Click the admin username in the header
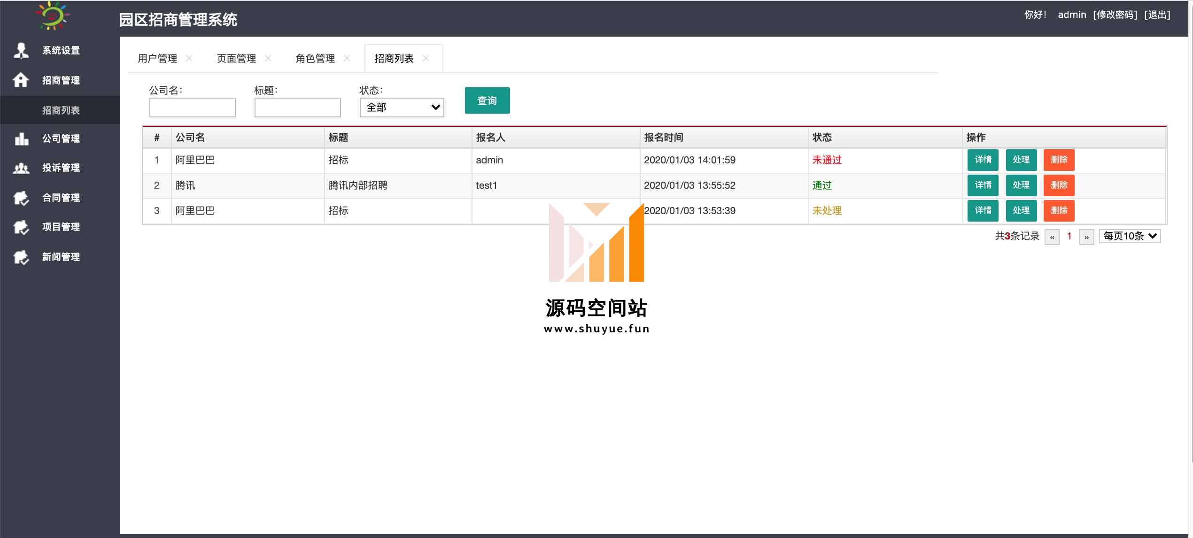Screen dimensions: 1193x538 [1072, 15]
